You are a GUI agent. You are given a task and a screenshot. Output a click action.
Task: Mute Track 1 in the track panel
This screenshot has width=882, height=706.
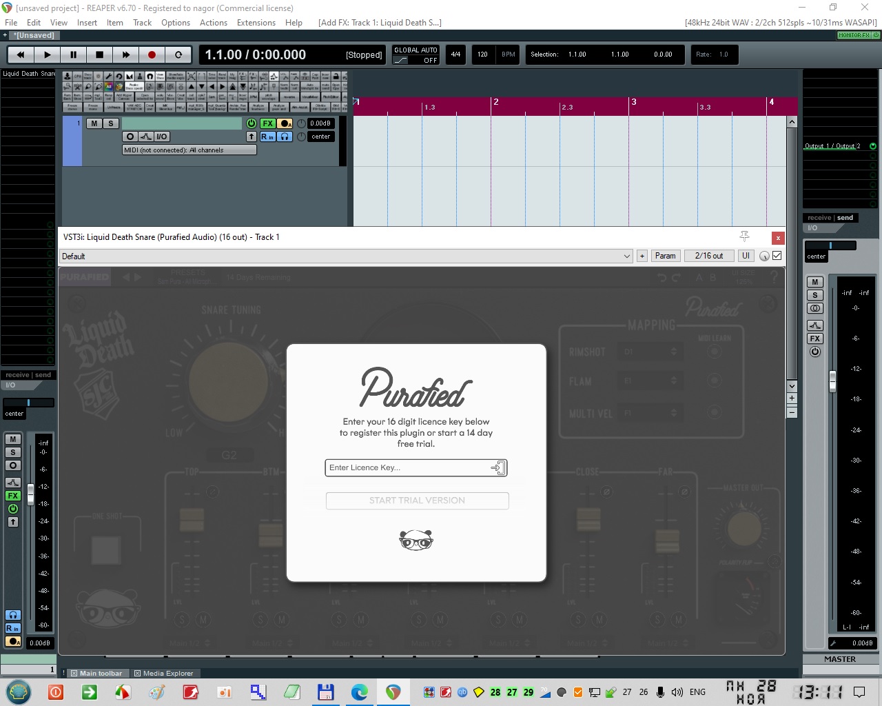coord(94,123)
